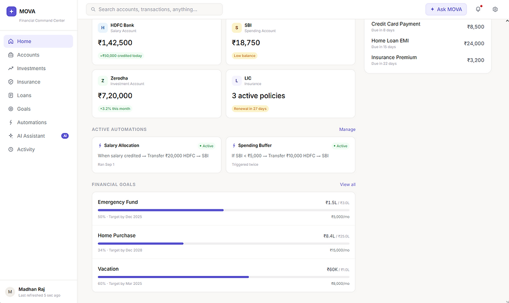Click the Ask MOVA button
This screenshot has width=509, height=303.
coord(446,9)
